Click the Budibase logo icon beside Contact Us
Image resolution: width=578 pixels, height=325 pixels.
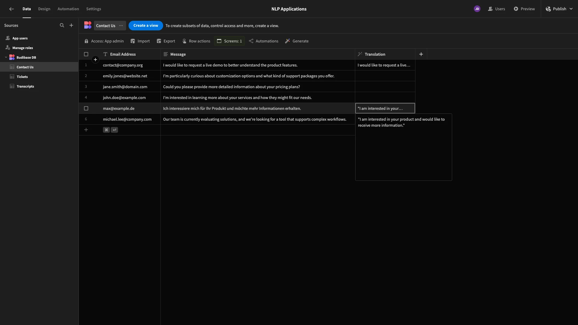[88, 25]
